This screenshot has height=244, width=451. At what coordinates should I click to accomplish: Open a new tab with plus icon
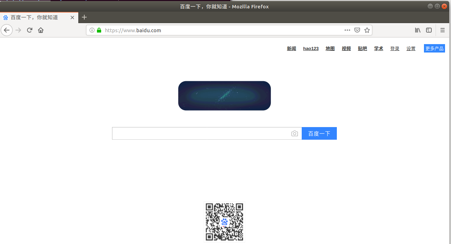click(84, 17)
